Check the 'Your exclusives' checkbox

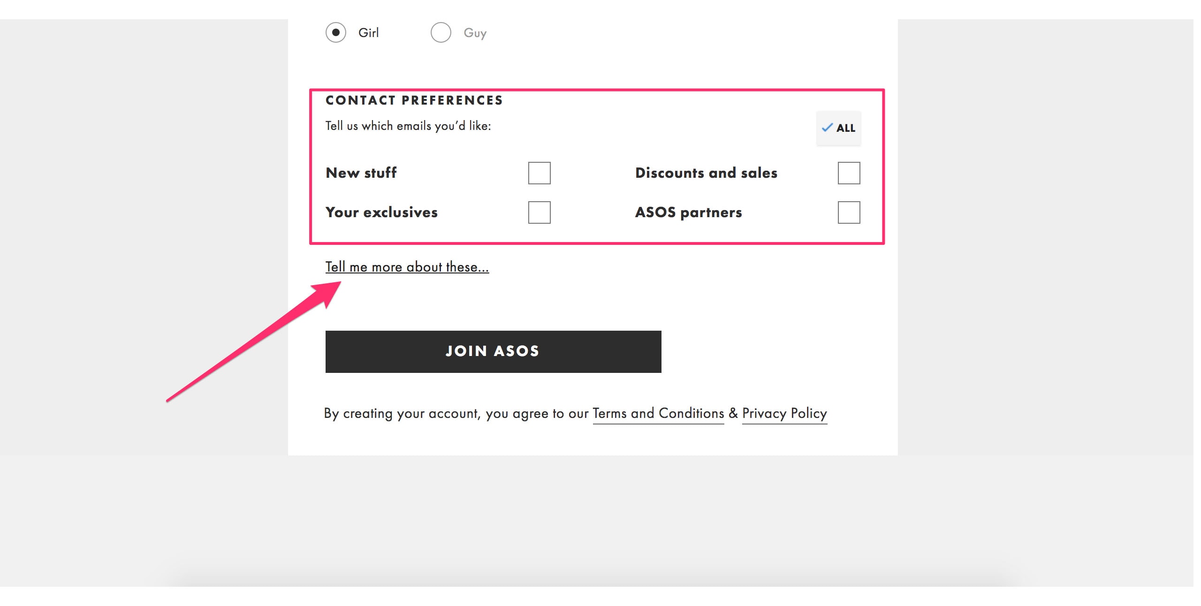tap(539, 212)
